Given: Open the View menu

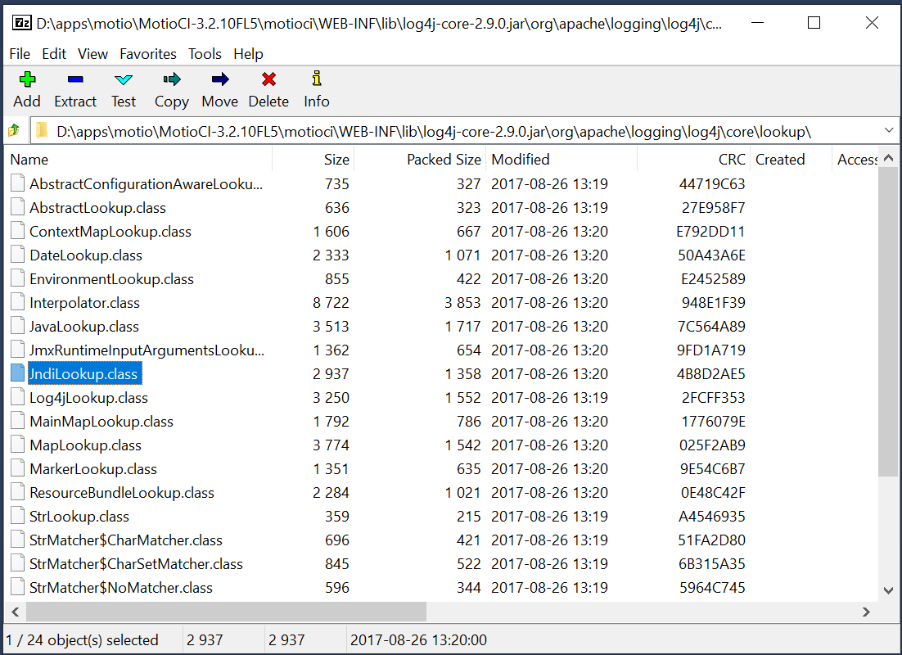Looking at the screenshot, I should point(92,53).
